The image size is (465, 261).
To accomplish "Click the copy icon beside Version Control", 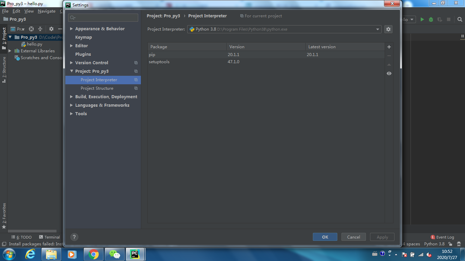I will coord(136,63).
